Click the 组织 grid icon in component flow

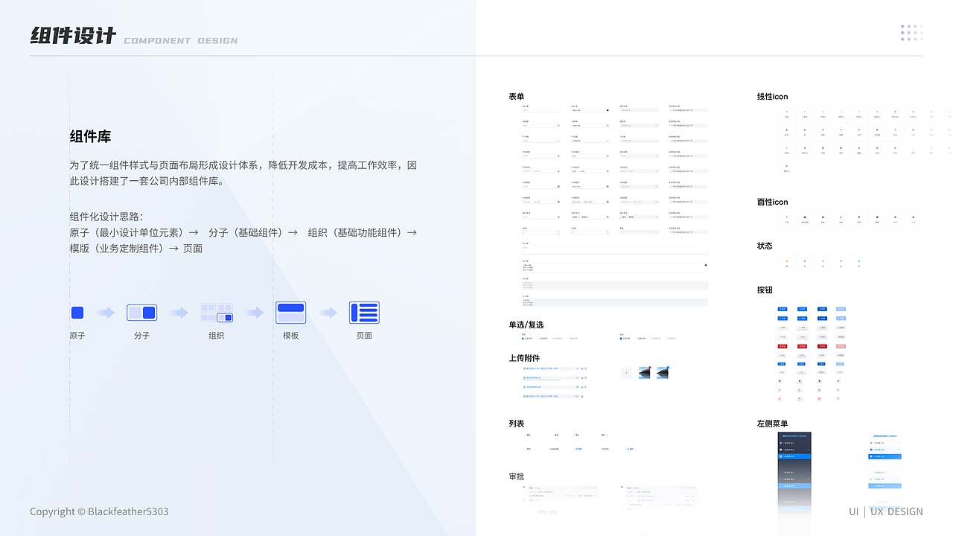[x=217, y=311]
